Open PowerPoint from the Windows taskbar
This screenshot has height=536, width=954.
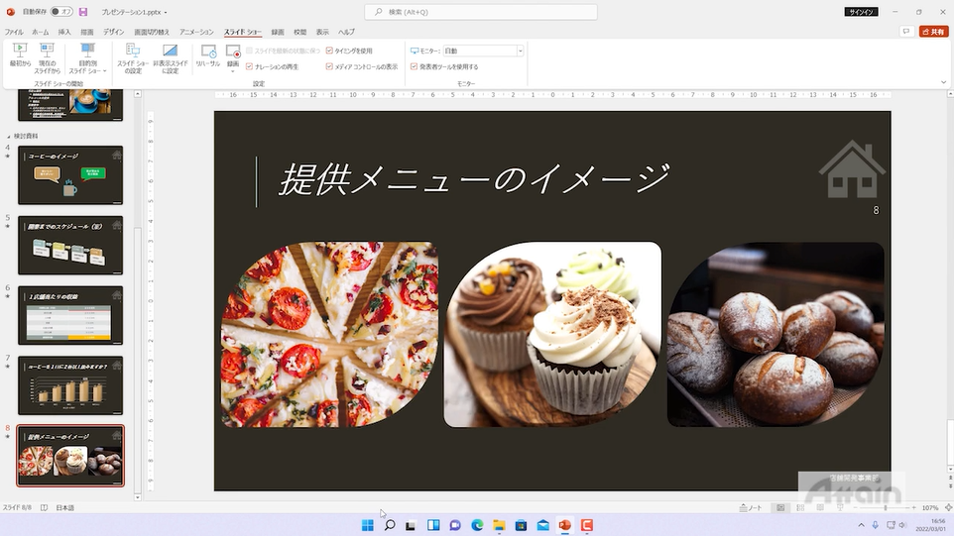point(565,525)
